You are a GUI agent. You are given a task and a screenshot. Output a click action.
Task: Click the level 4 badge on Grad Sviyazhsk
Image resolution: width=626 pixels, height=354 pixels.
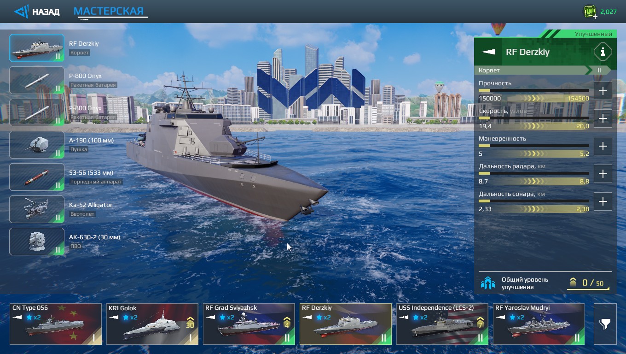point(287,323)
